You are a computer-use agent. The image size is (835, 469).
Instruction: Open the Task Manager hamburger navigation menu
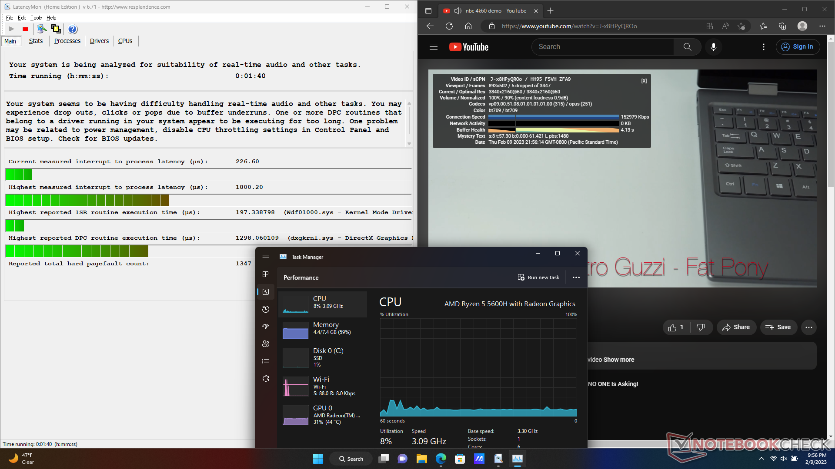pos(266,257)
